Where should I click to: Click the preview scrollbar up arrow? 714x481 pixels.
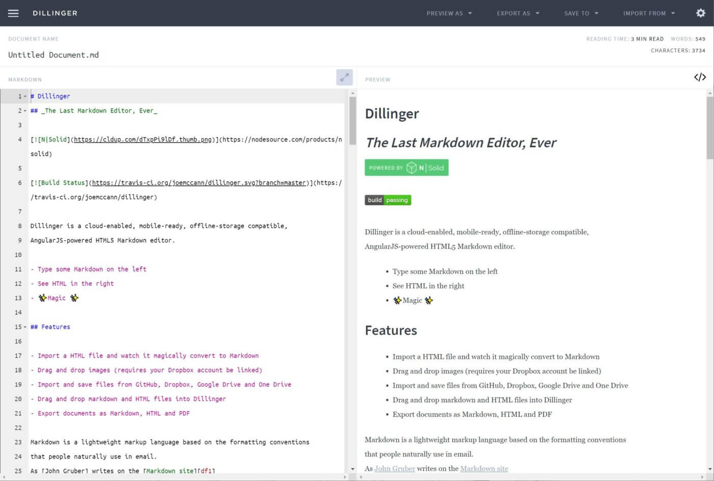(710, 93)
